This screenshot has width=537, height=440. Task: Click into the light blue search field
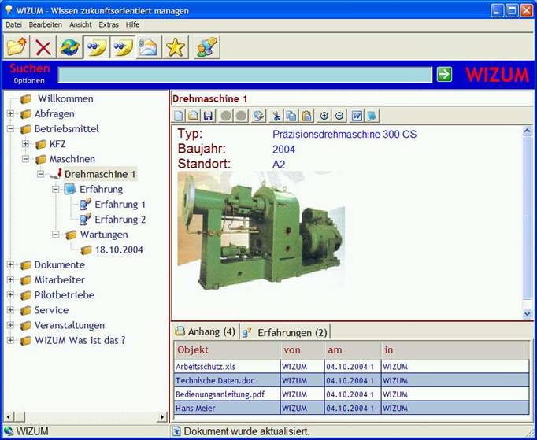click(x=245, y=75)
